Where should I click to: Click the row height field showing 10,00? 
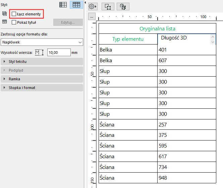click(59, 53)
